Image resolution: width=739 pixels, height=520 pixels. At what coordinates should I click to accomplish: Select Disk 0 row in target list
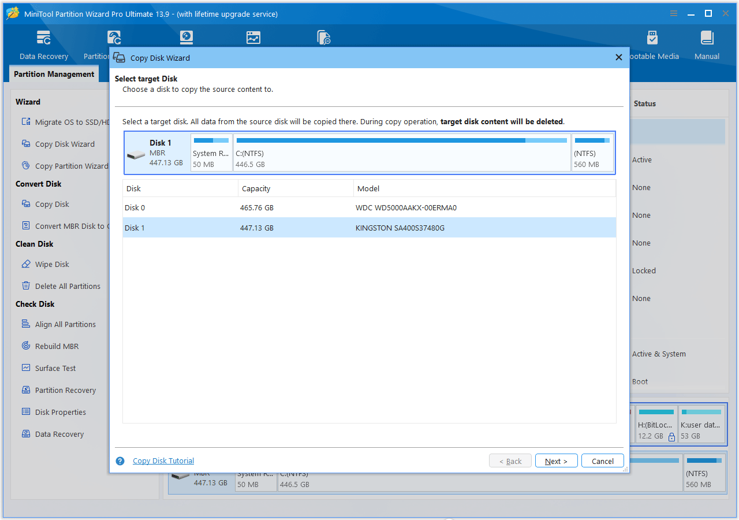coord(369,207)
